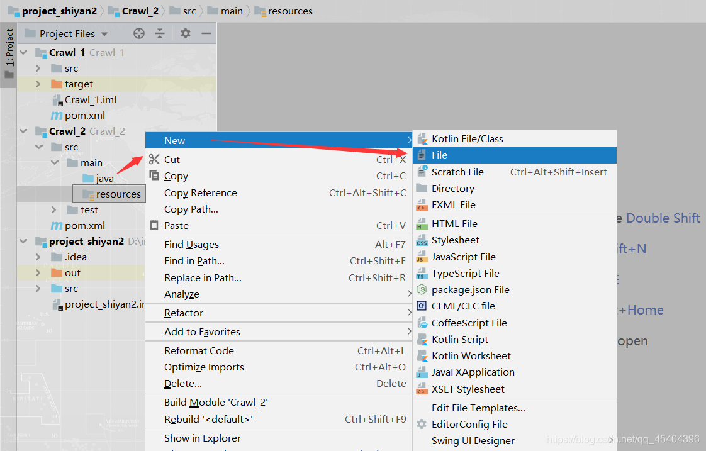Choose Paste from context menu
The image size is (706, 451).
[x=279, y=225]
